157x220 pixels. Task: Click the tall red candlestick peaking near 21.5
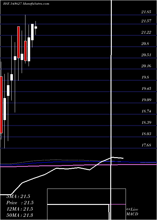click(x=19, y=42)
